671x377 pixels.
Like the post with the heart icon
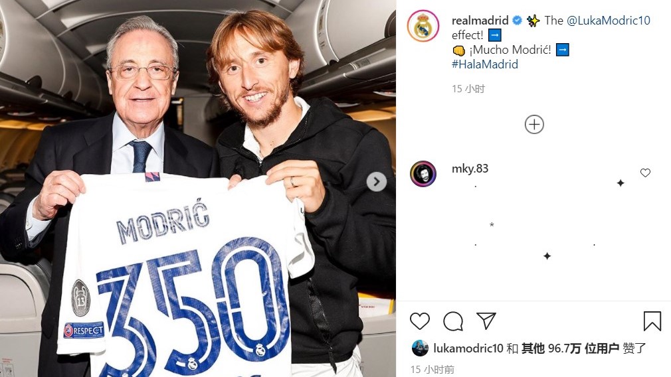pyautogui.click(x=419, y=321)
